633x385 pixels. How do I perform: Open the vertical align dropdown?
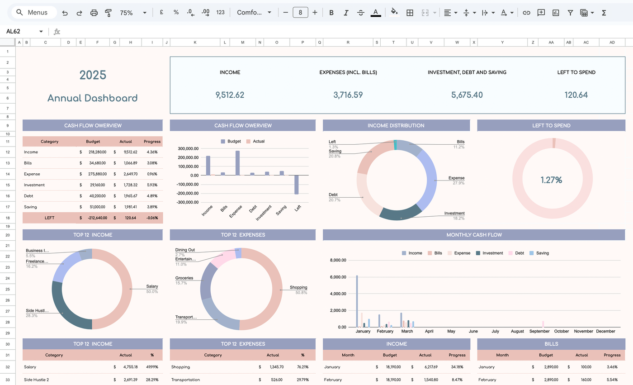coord(469,13)
